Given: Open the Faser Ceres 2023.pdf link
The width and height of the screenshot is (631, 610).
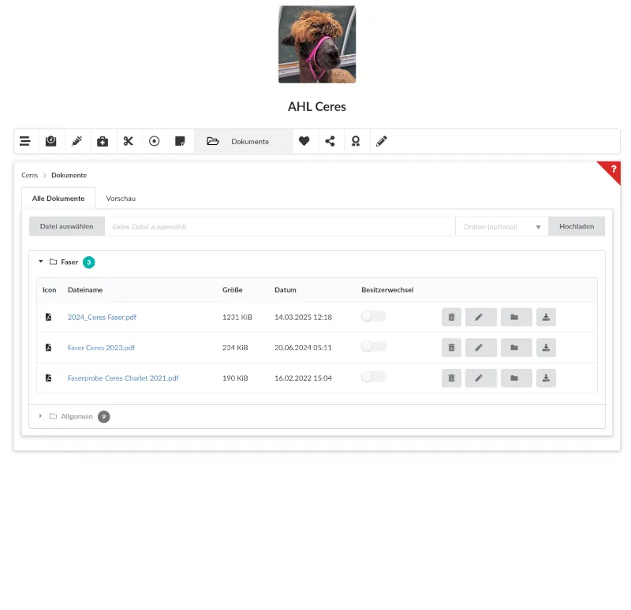Looking at the screenshot, I should click(x=101, y=348).
